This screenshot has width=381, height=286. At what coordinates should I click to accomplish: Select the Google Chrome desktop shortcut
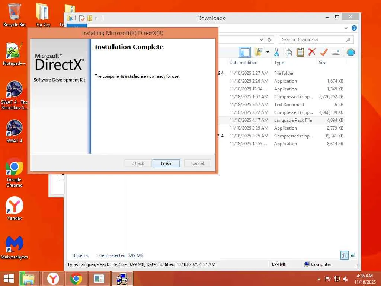click(15, 172)
